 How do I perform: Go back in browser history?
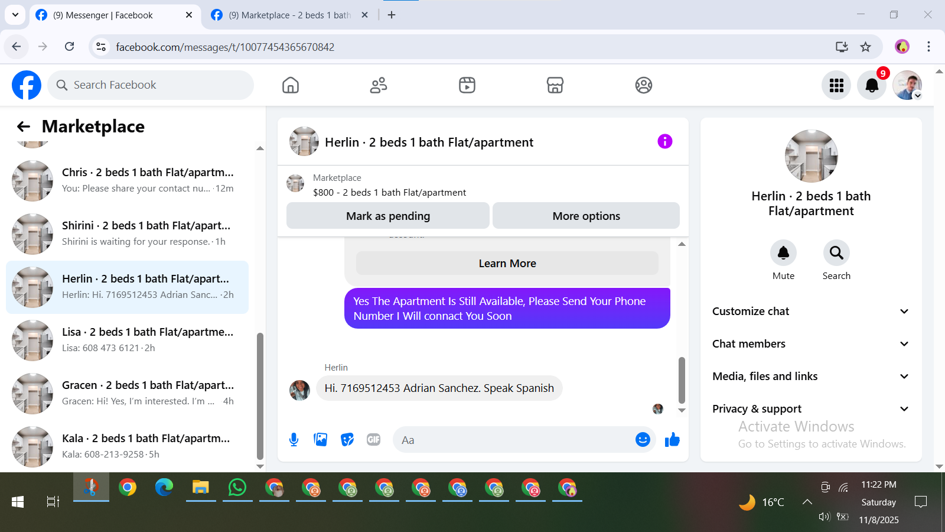[x=17, y=47]
